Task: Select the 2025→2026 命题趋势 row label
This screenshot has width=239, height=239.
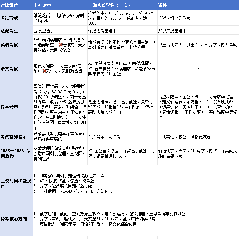Action: [x=16, y=153]
